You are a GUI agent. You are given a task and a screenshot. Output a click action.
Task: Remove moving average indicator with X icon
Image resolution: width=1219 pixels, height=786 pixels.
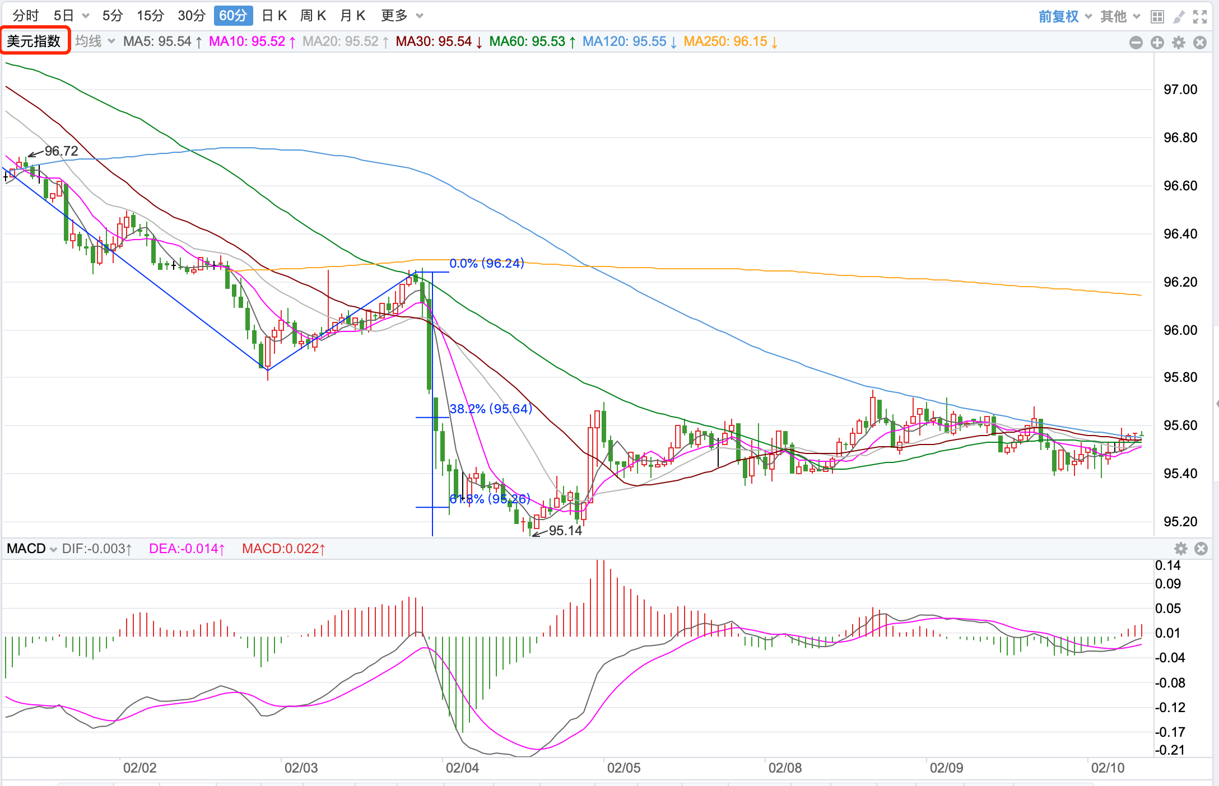[1200, 43]
